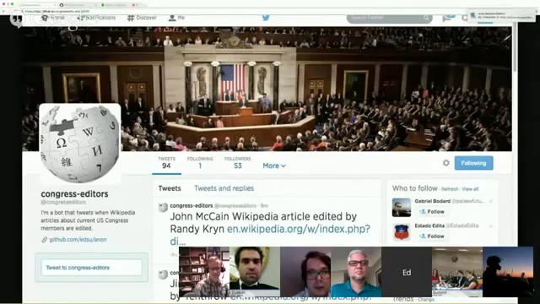
Task: Select the conference room group thumbnail
Action: [x=457, y=272]
